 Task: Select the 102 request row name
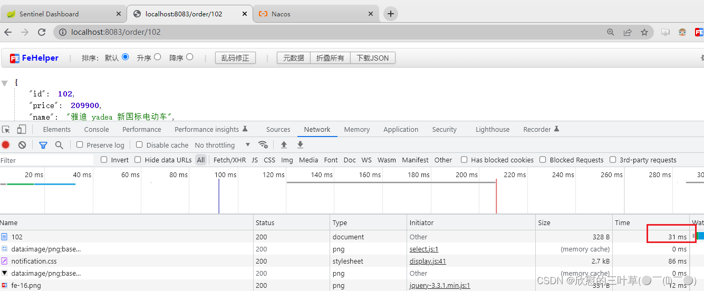(17, 237)
